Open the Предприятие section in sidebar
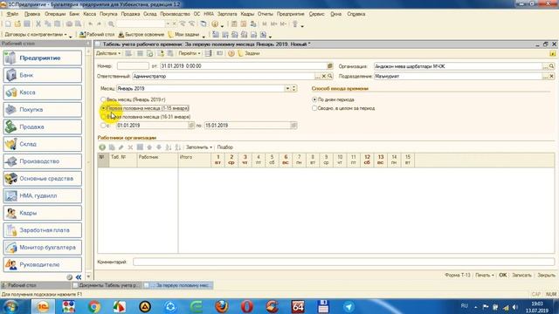 click(x=43, y=58)
